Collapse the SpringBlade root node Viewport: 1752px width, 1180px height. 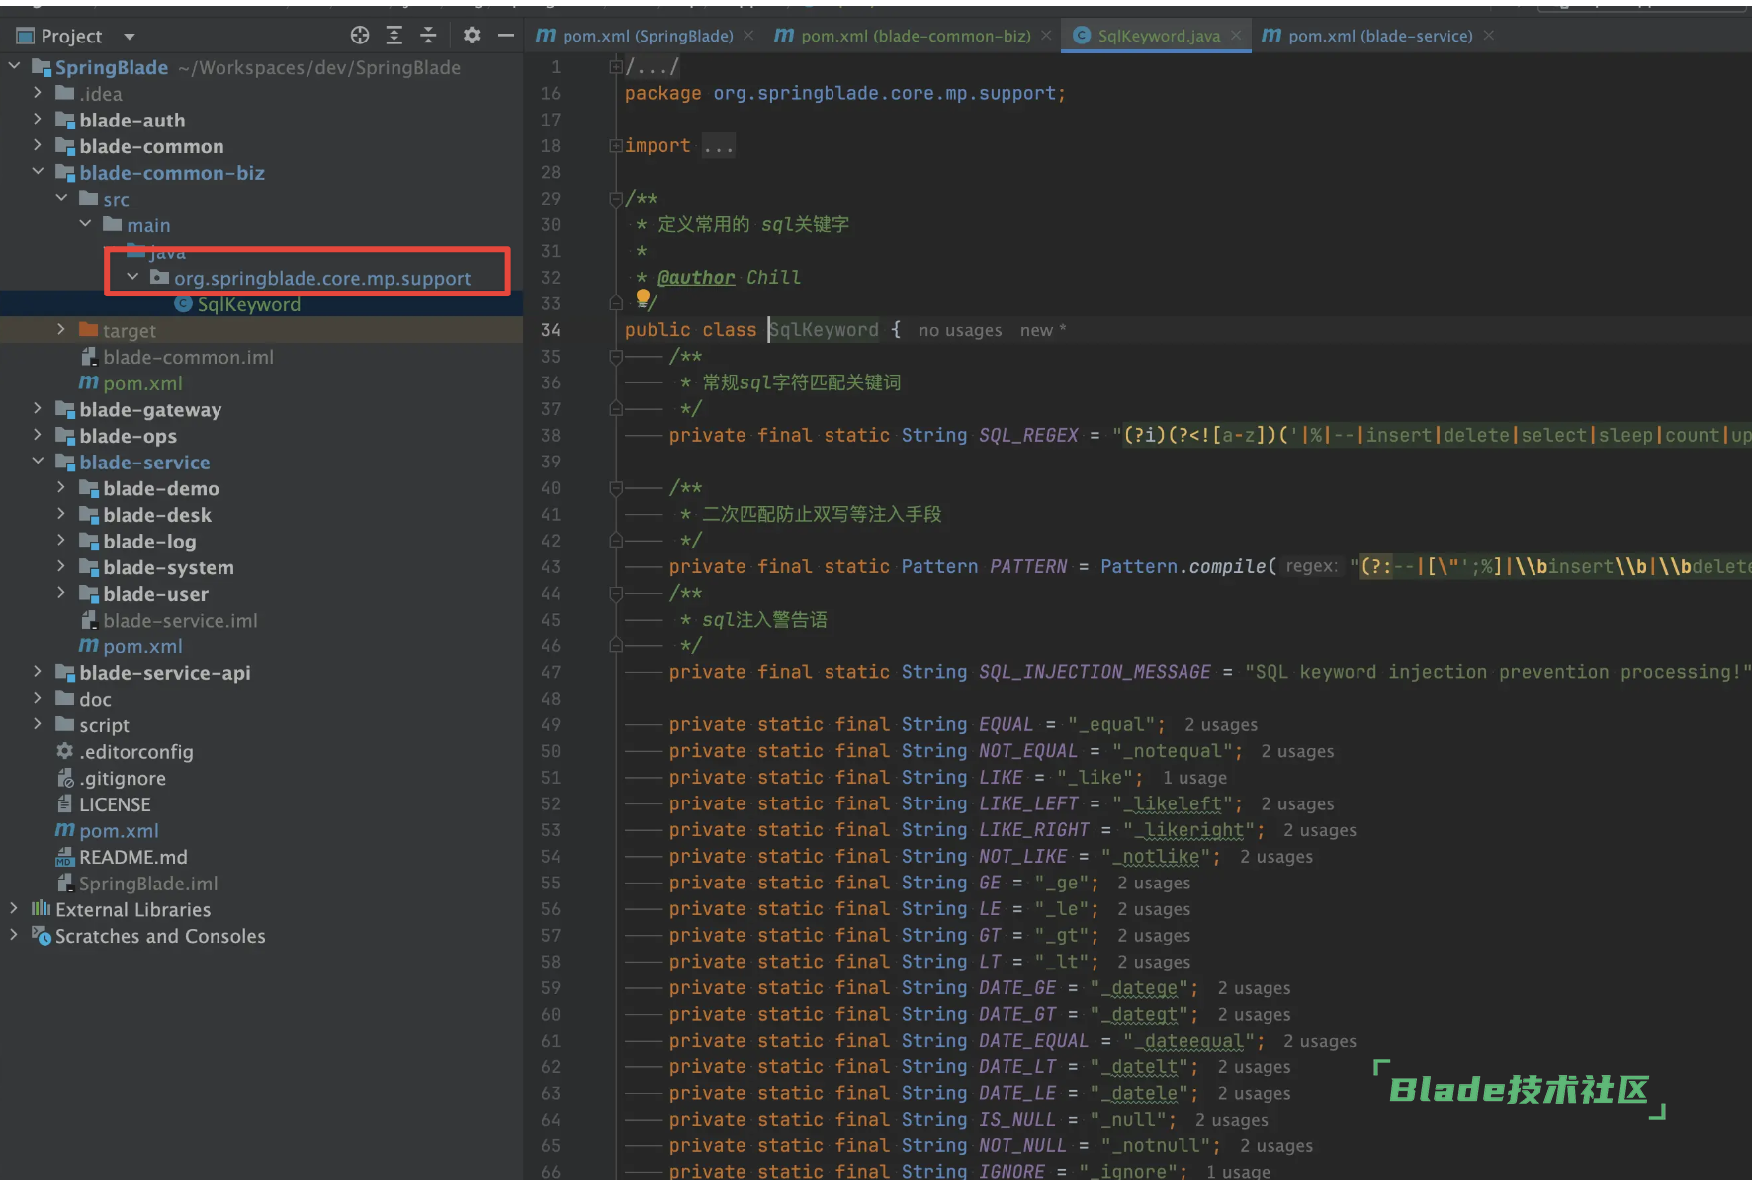pyautogui.click(x=14, y=66)
